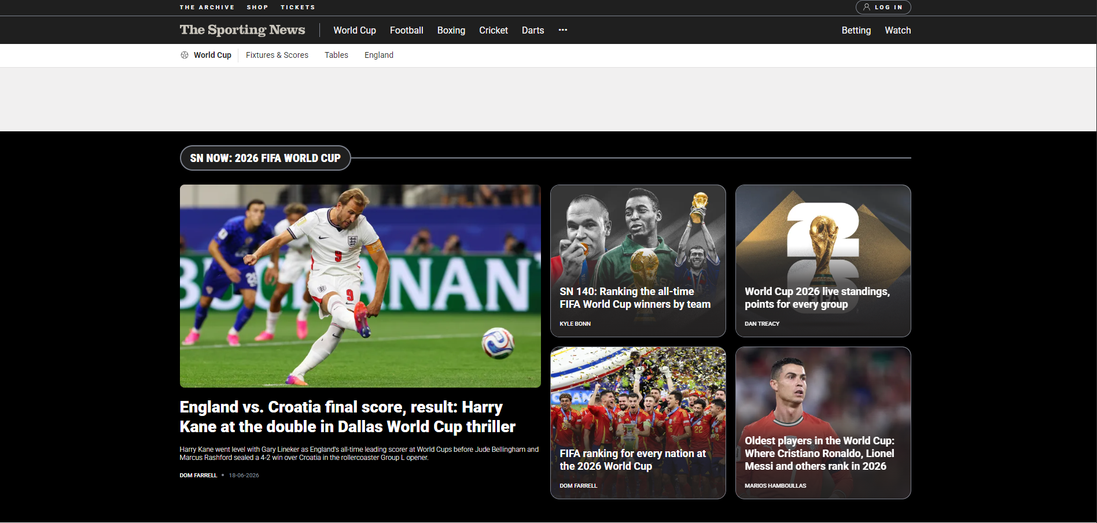This screenshot has width=1097, height=523.
Task: Open the Tables tab
Action: click(336, 55)
